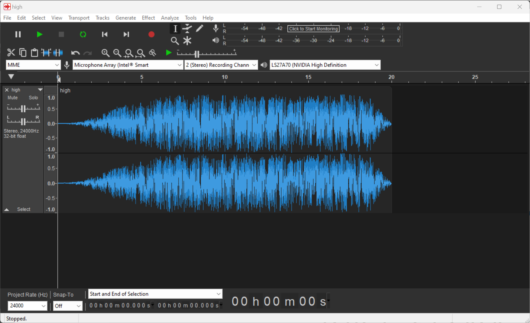The width and height of the screenshot is (530, 323).
Task: Open the LS27A70 playback device dropdown
Action: (325, 65)
